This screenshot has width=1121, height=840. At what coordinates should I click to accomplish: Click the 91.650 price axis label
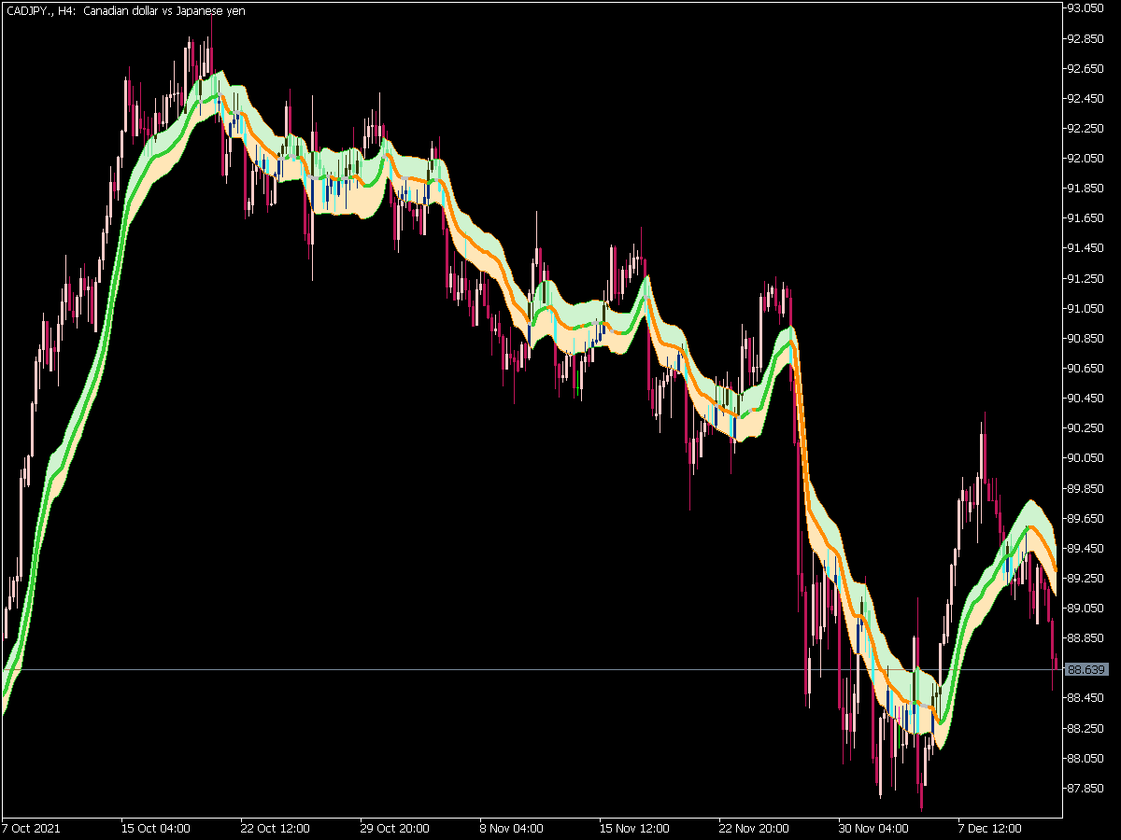1086,218
